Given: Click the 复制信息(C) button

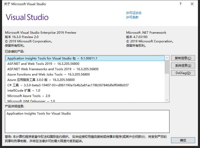Looking at the screenshot, I should click(183, 58).
